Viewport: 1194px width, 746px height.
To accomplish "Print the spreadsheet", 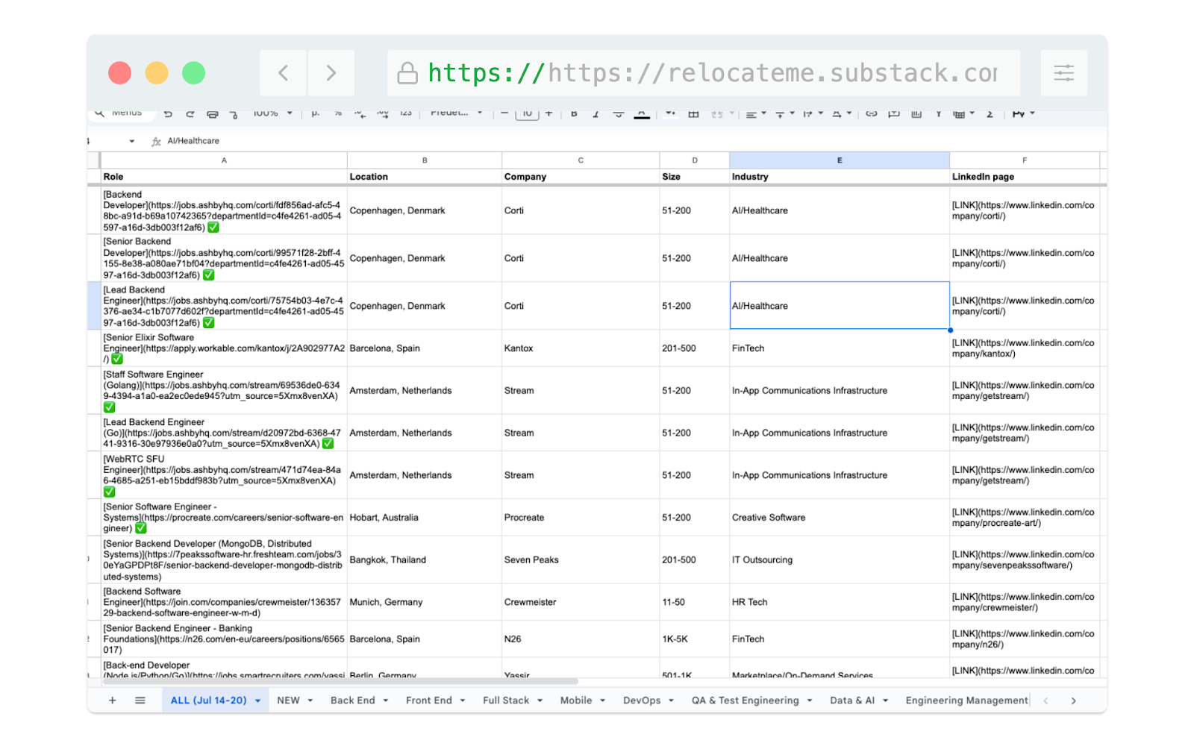I will pos(213,114).
